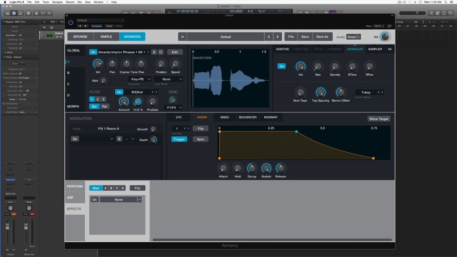Image resolution: width=457 pixels, height=257 pixels.
Task: Enable the envelope Trigger button
Action: pyautogui.click(x=179, y=139)
